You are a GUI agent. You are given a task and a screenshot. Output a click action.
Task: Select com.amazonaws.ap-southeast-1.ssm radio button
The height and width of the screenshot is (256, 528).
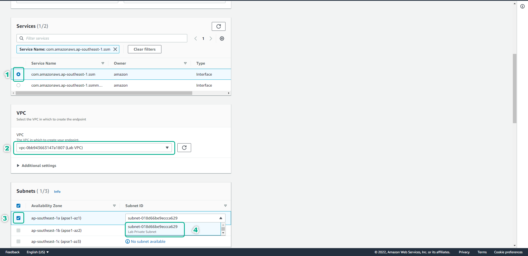pyautogui.click(x=18, y=74)
